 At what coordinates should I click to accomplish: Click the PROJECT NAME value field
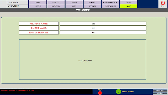pos(103,24)
